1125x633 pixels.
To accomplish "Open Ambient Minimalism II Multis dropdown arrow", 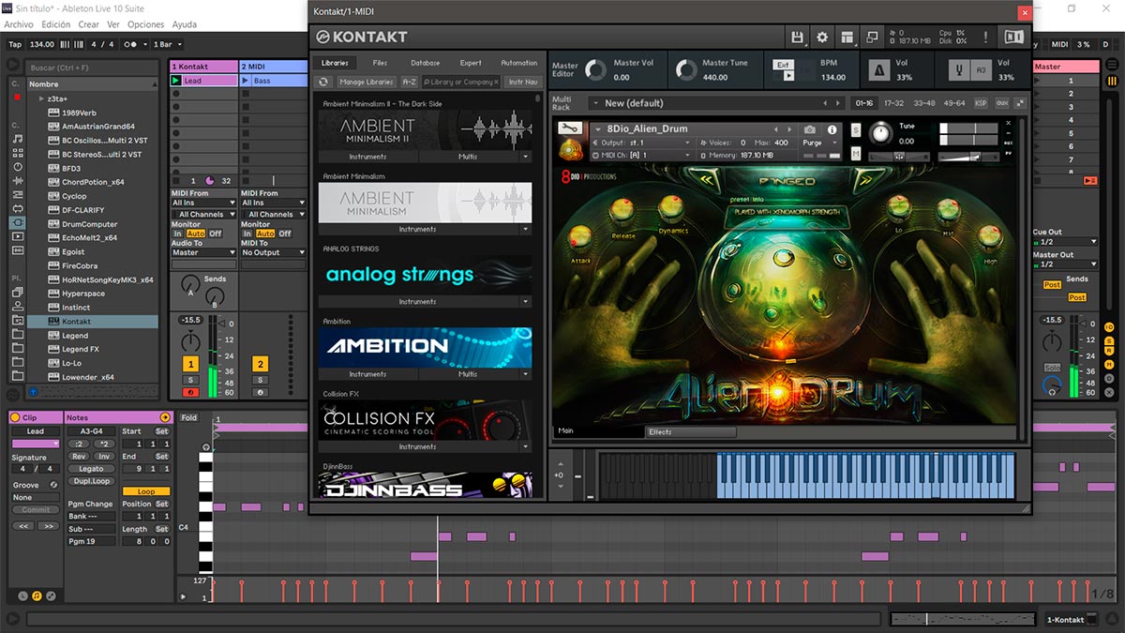I will pos(526,157).
